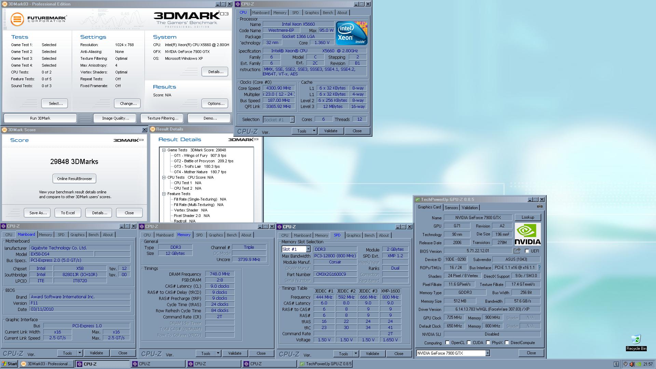Click the Result Details window title icon
The image size is (656, 369).
tap(153, 129)
